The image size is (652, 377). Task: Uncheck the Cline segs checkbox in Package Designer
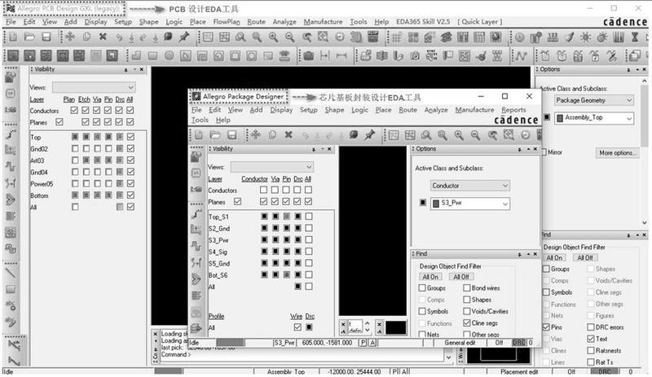pyautogui.click(x=465, y=322)
